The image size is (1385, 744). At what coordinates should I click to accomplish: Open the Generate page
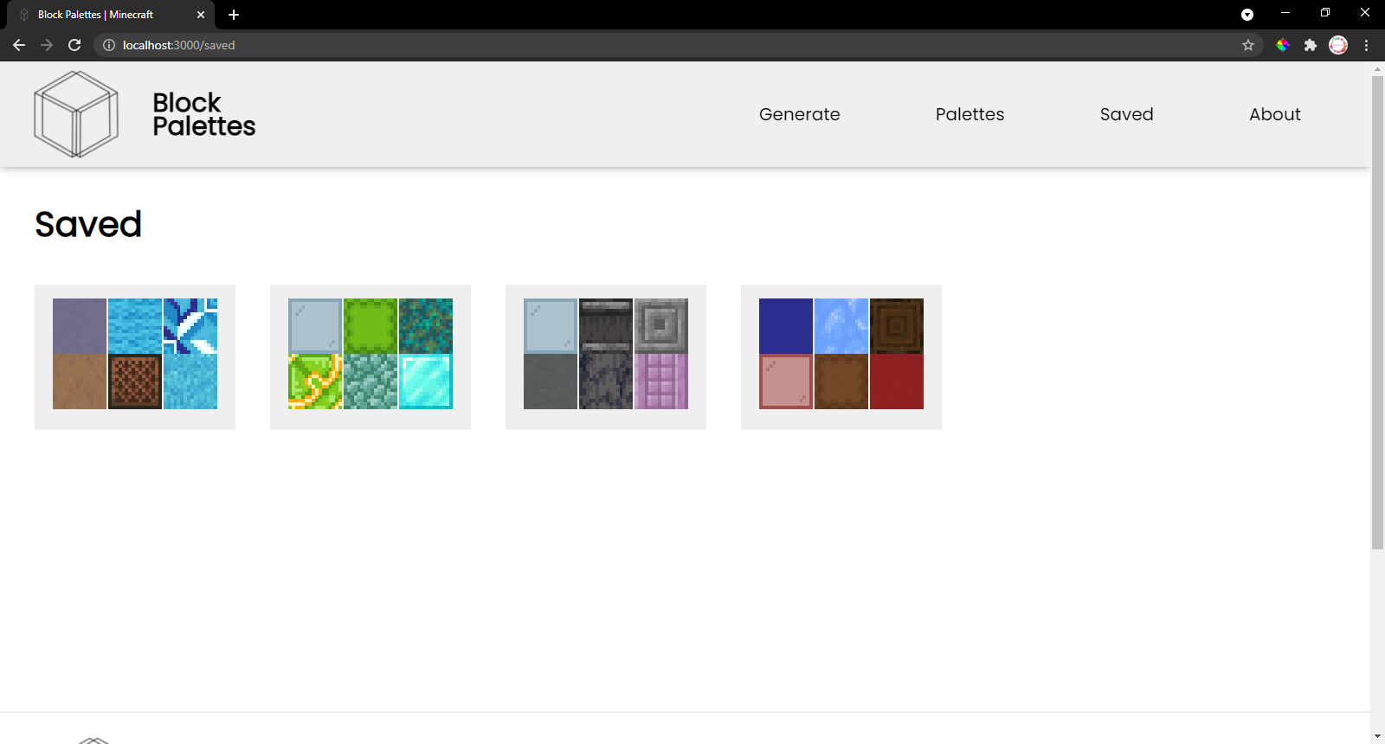coord(799,114)
